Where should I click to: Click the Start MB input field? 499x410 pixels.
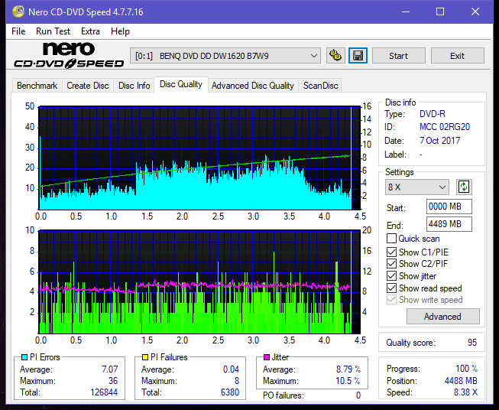point(449,207)
